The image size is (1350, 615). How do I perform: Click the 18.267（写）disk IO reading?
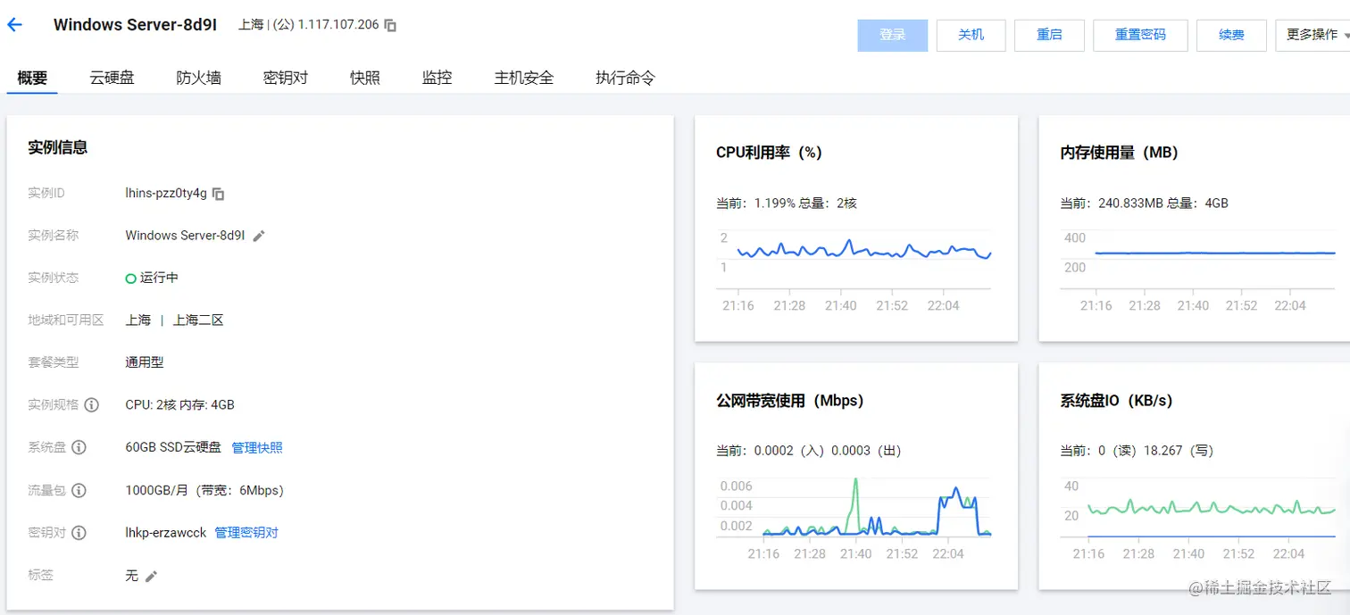tap(1179, 451)
